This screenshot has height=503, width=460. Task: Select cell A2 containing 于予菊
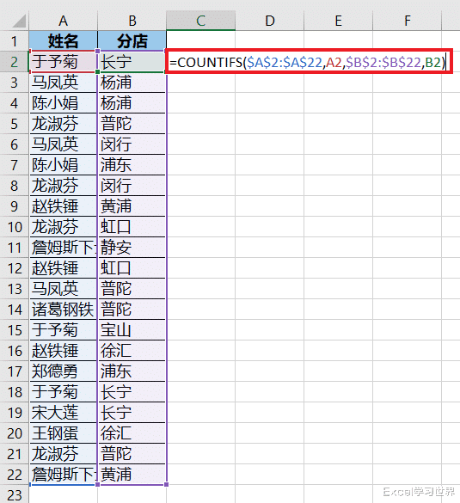(63, 62)
